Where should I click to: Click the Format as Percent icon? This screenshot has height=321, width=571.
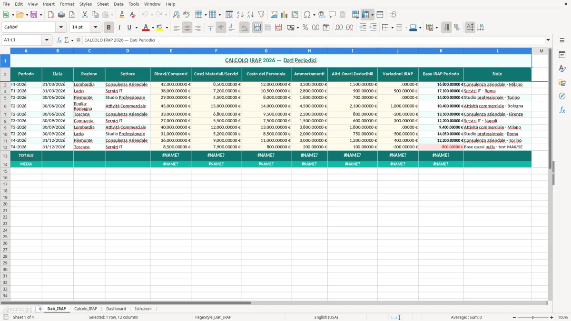click(x=305, y=28)
